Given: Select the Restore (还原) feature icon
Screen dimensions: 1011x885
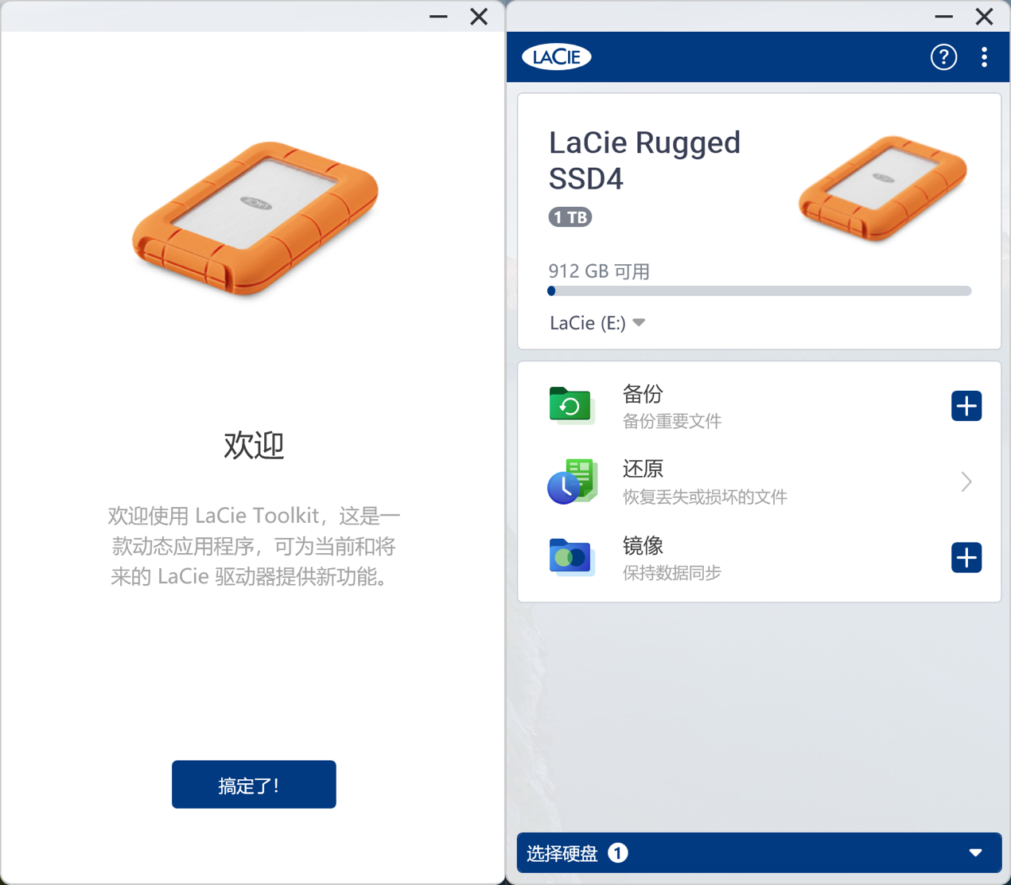Looking at the screenshot, I should [x=571, y=481].
